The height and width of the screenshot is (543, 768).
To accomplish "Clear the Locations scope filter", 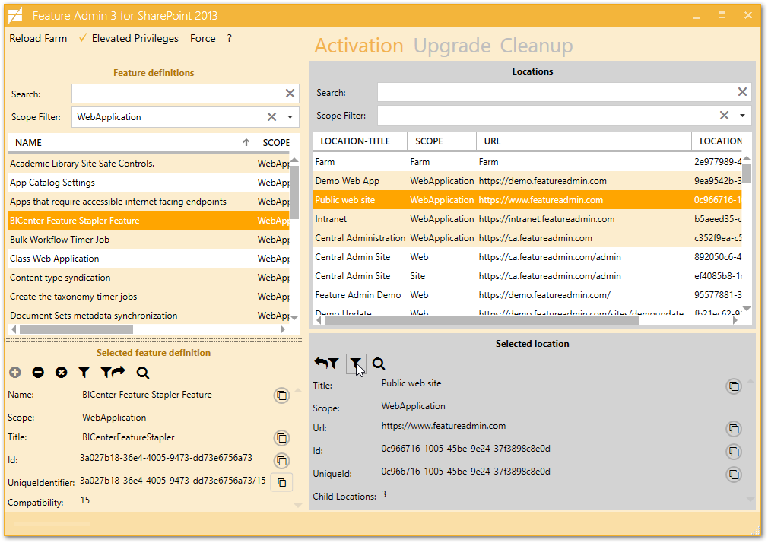I will pyautogui.click(x=725, y=115).
